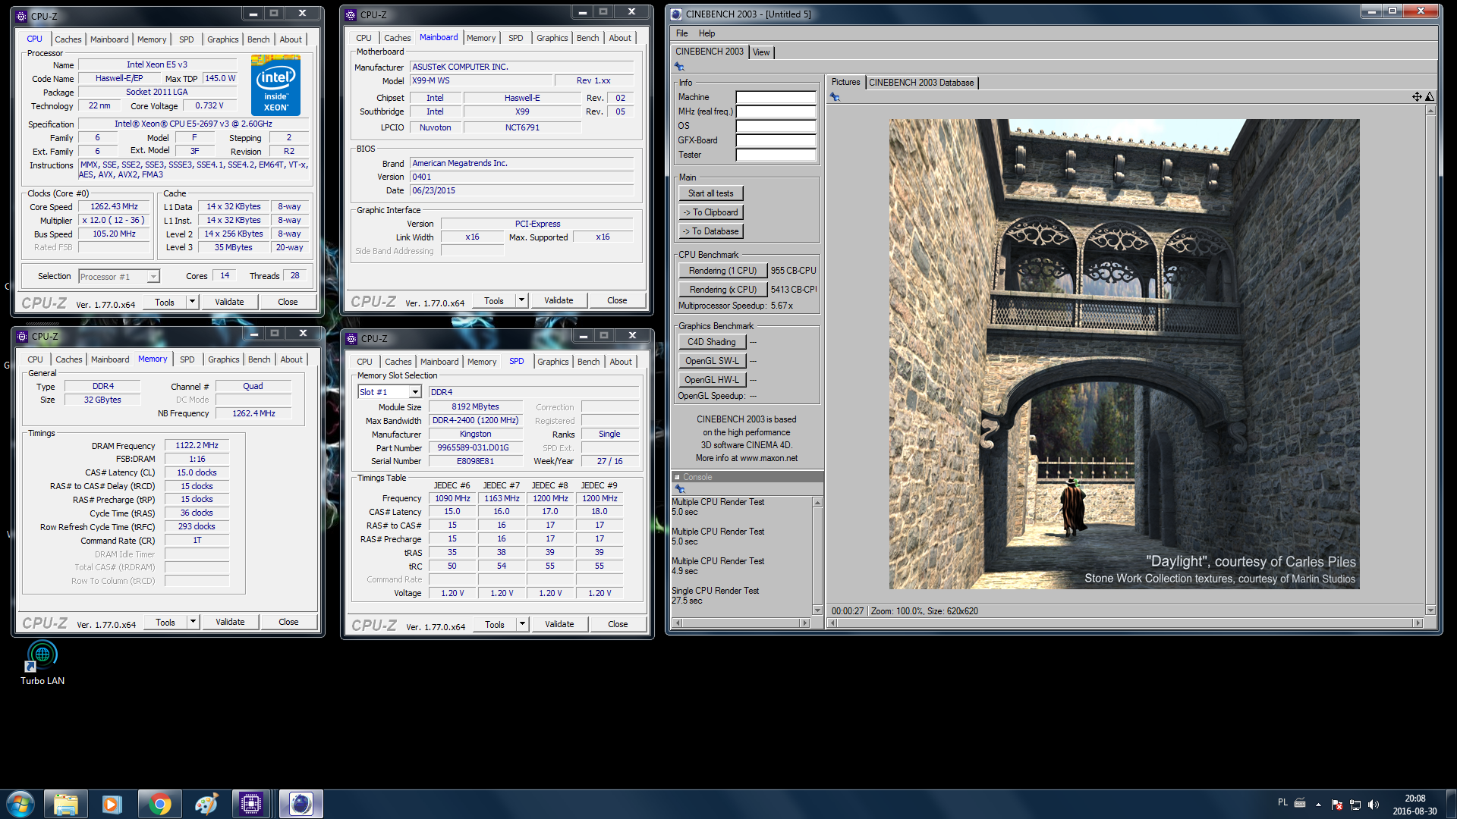Switch to CINEBENCH 2003 Database tab

point(921,83)
